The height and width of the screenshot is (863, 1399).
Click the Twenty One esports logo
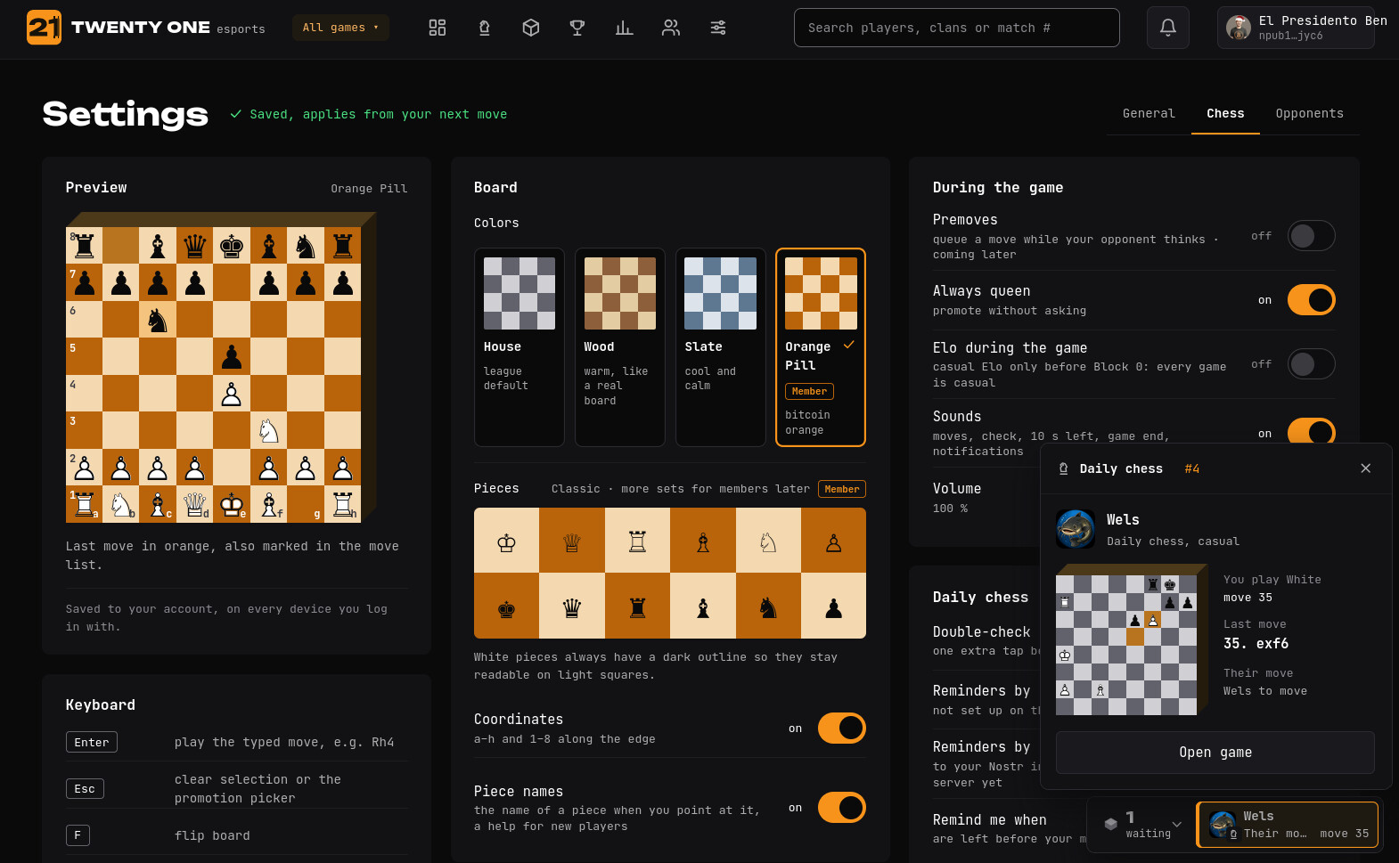(x=146, y=28)
